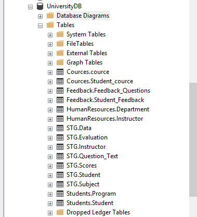Screen dimensions: 197x217
Task: Expand the Students.Program table node
Action: (50, 194)
